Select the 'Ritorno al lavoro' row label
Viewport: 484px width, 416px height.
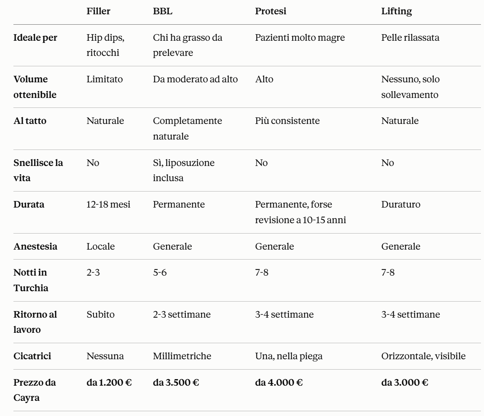35,322
